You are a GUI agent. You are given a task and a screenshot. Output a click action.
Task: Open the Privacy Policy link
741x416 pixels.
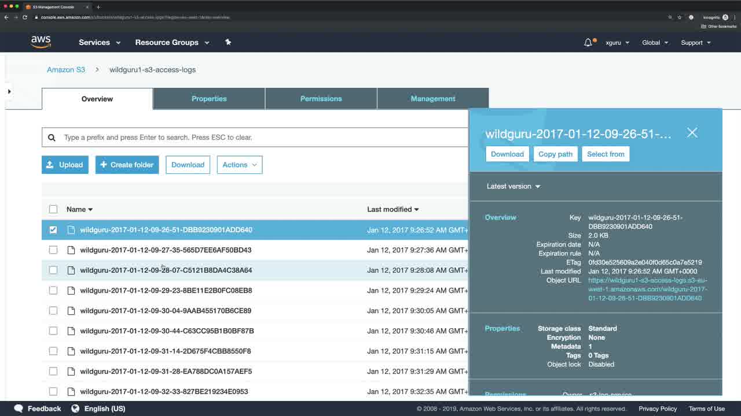(x=658, y=408)
